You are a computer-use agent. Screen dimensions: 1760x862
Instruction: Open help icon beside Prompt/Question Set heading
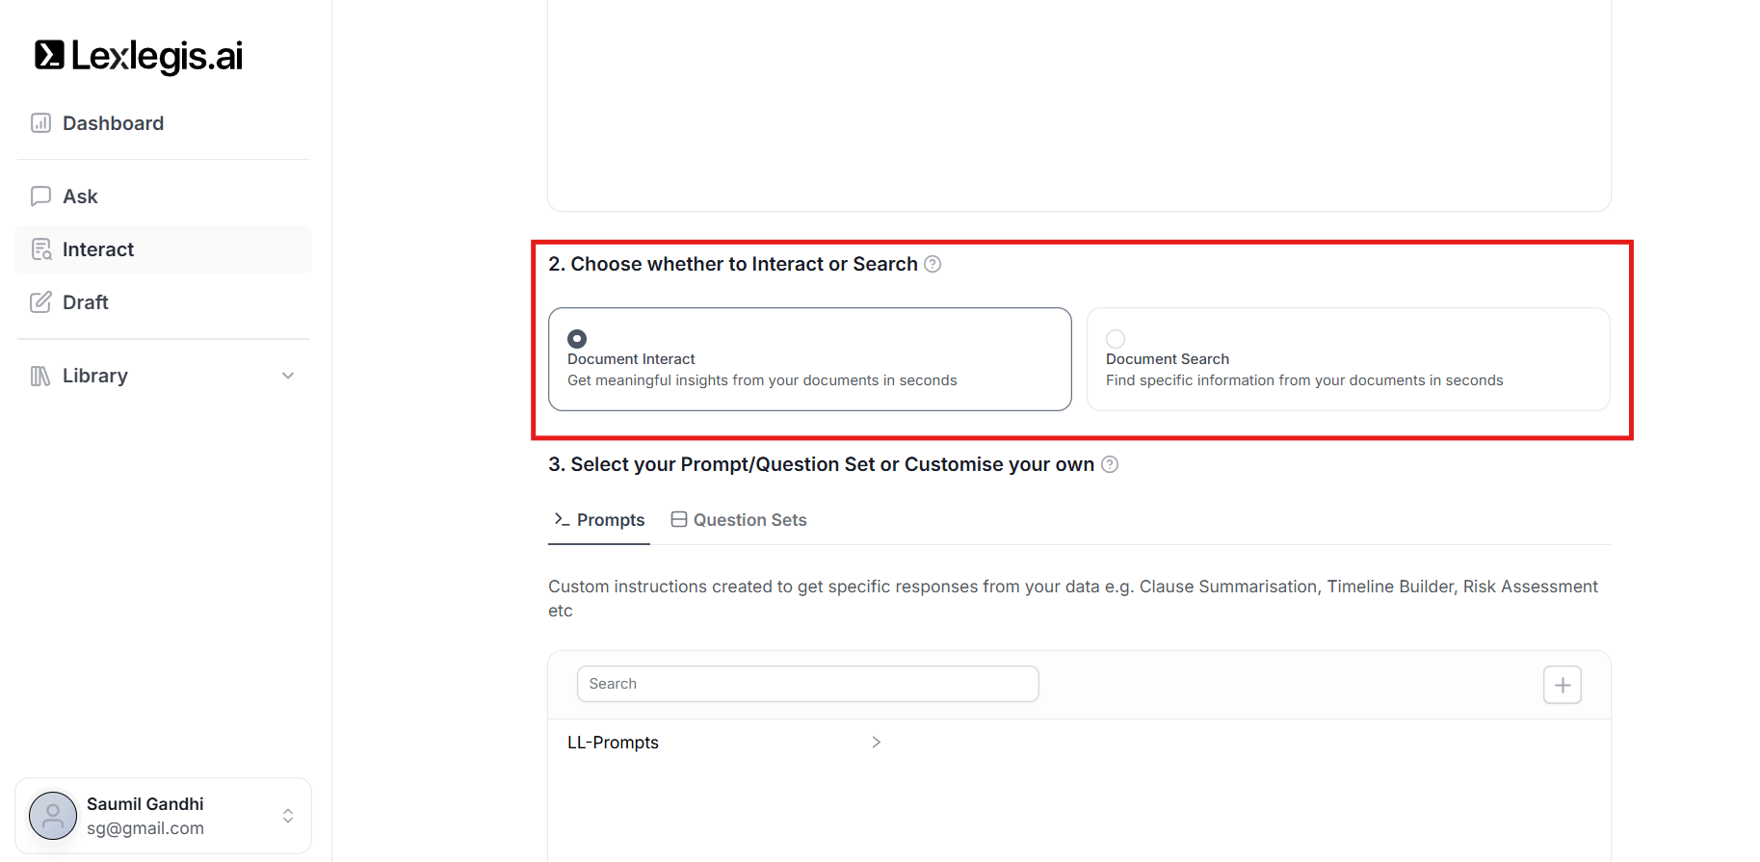[x=1110, y=464]
